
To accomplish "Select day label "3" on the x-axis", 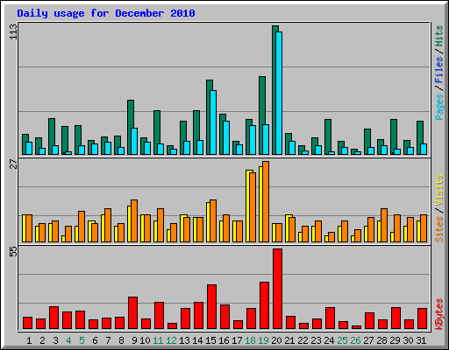I will [55, 340].
